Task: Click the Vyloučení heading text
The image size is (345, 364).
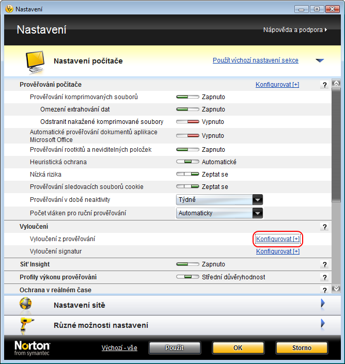Action: pyautogui.click(x=34, y=226)
